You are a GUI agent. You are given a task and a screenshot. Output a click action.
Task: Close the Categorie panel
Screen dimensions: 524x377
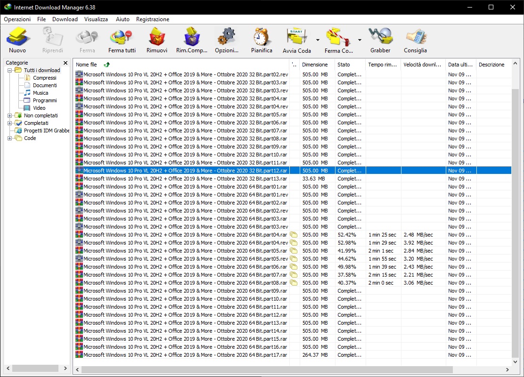coord(65,63)
